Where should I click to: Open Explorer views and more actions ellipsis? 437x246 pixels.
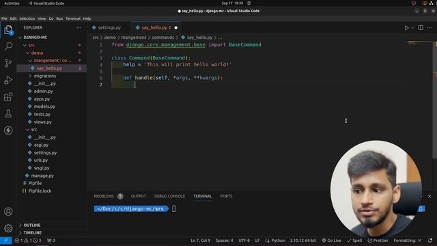pyautogui.click(x=79, y=27)
